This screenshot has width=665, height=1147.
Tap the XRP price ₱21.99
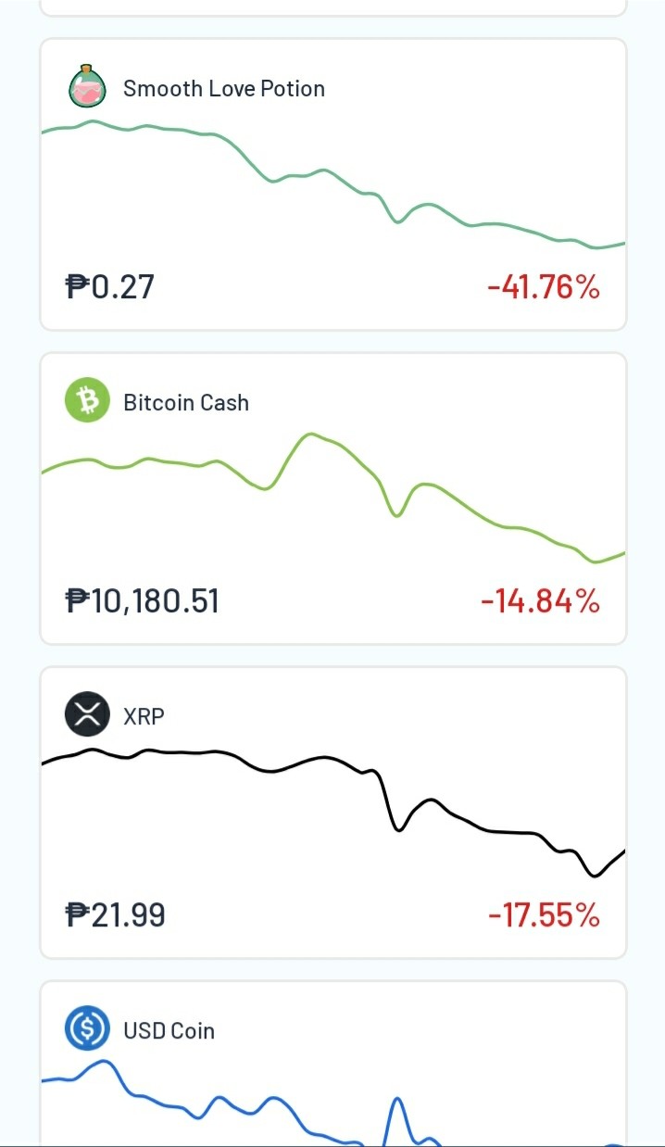tap(116, 915)
